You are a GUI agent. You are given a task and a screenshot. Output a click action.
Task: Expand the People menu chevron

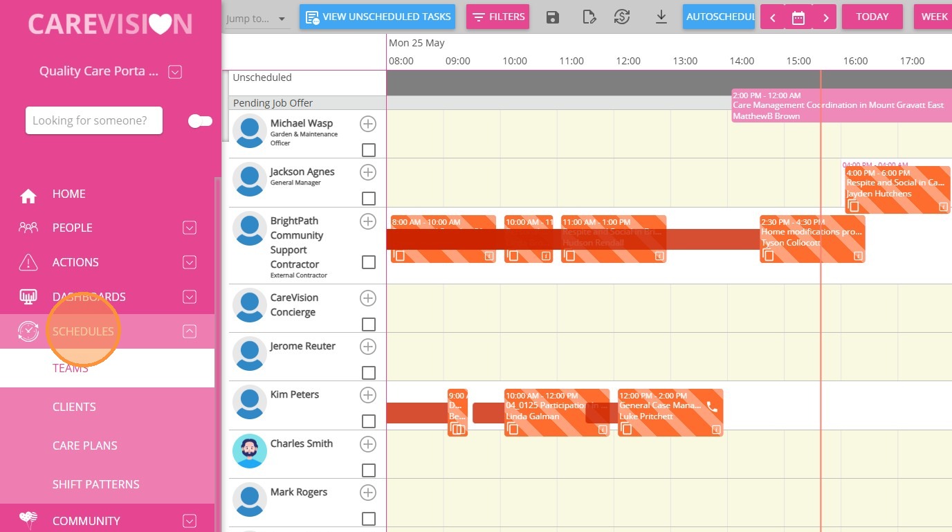(190, 228)
